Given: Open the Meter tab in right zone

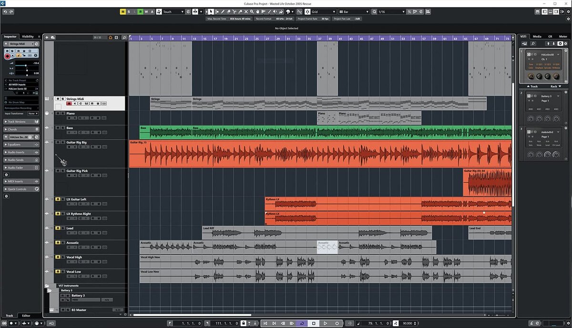Looking at the screenshot, I should coord(563,36).
